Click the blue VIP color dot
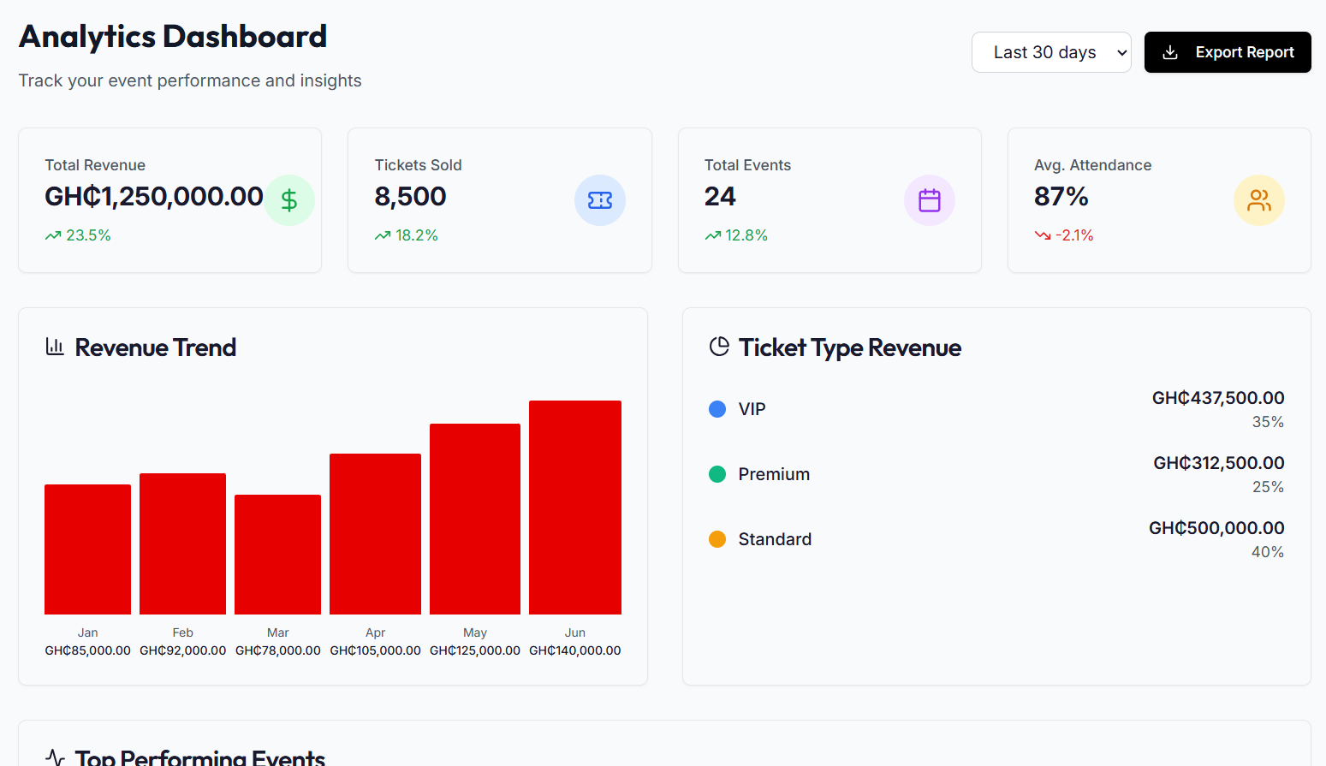Image resolution: width=1326 pixels, height=766 pixels. pos(717,409)
